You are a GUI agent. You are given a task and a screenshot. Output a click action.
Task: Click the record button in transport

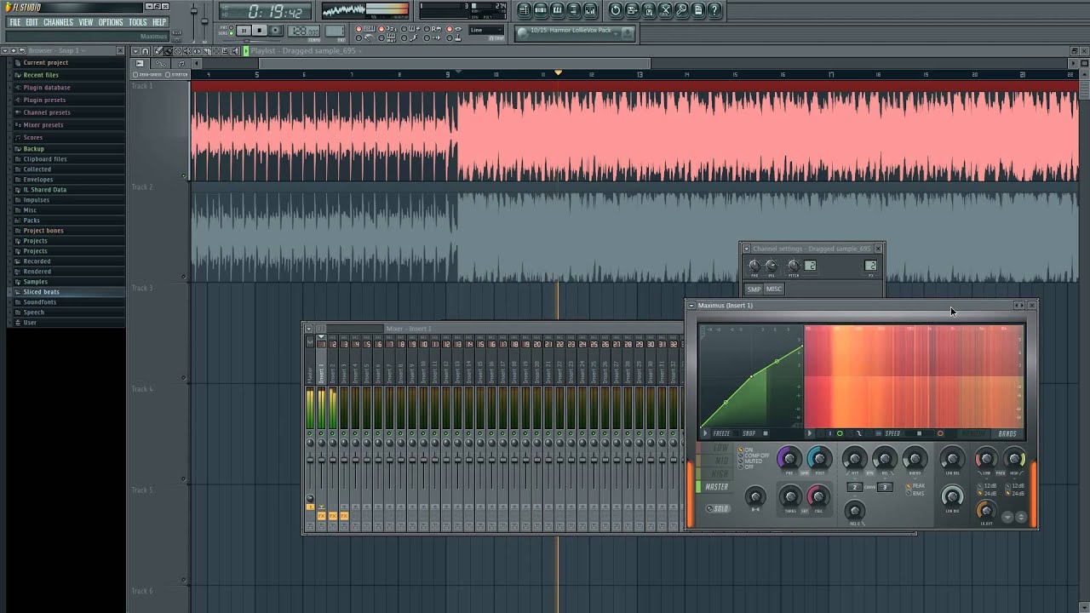pos(275,31)
